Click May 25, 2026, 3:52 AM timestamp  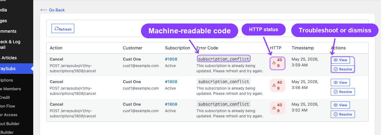click(305, 107)
